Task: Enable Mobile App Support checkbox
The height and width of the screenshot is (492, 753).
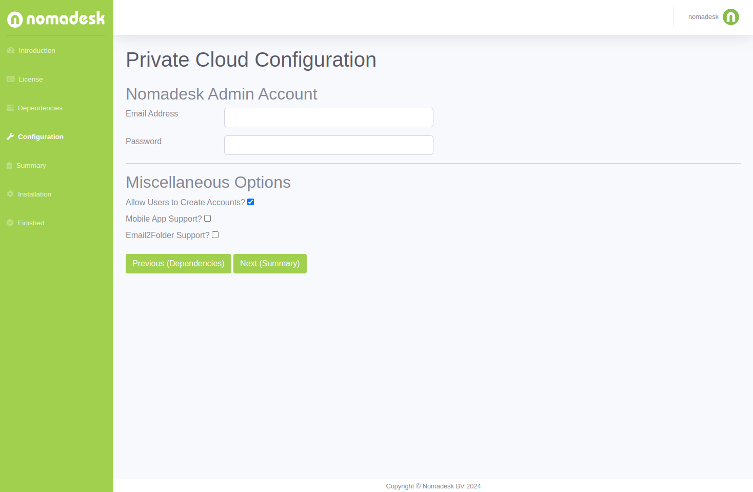Action: pos(208,219)
